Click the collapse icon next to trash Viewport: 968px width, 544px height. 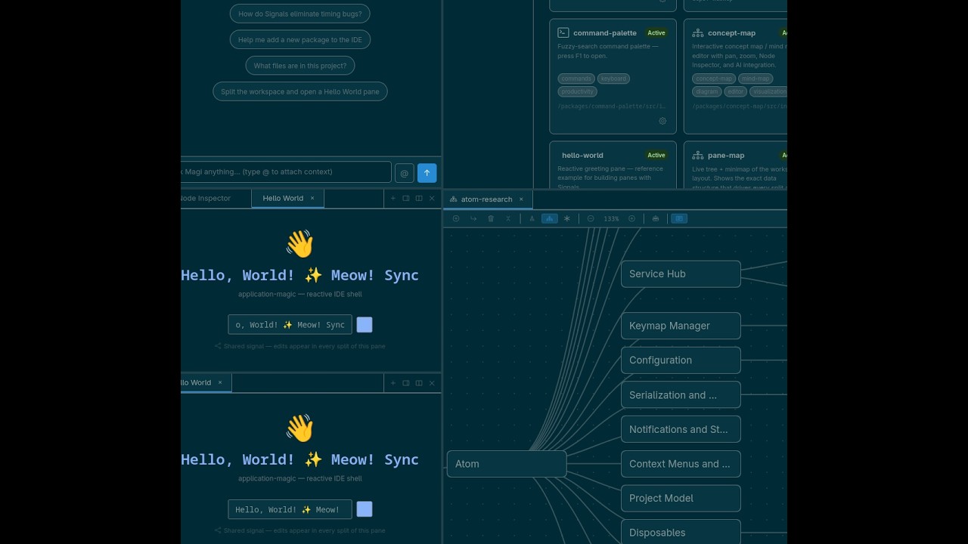508,218
